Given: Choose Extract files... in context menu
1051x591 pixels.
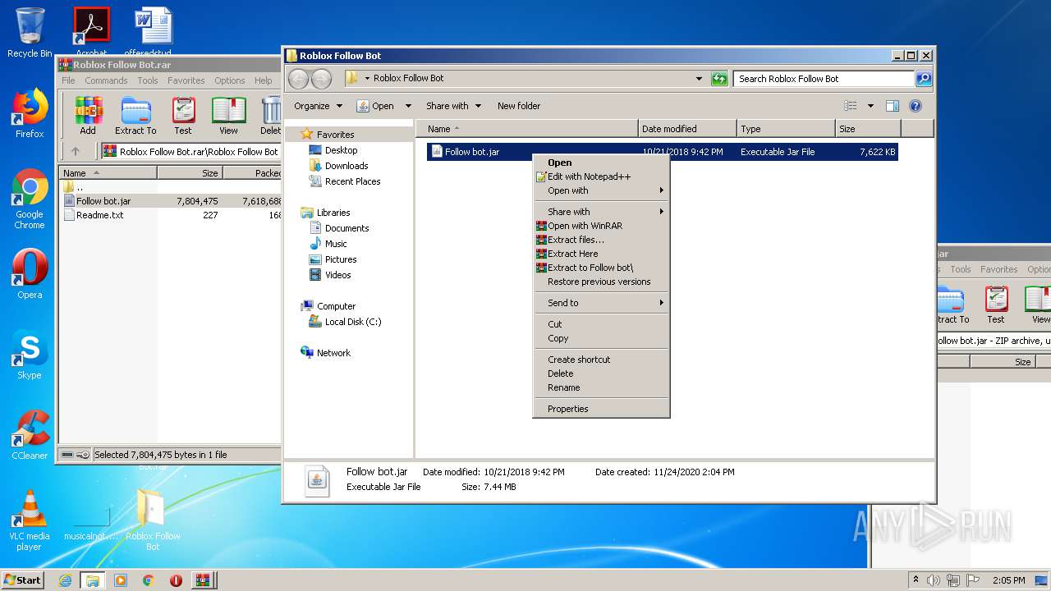Looking at the screenshot, I should 601,240.
